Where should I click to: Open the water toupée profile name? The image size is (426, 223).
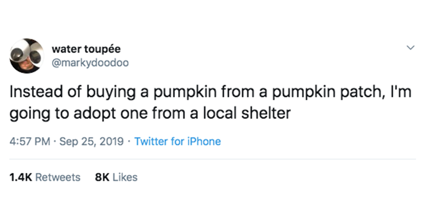(86, 48)
